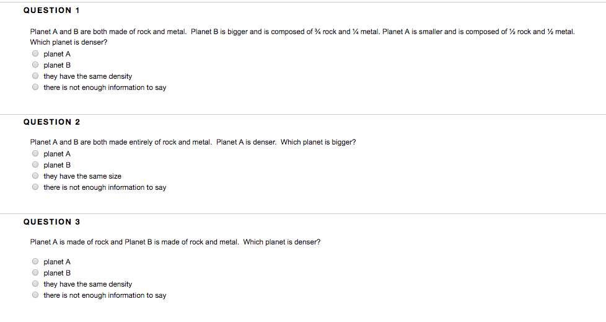Pick 'not enough information' option in Question 1
The height and width of the screenshot is (322, 606).
tap(35, 87)
